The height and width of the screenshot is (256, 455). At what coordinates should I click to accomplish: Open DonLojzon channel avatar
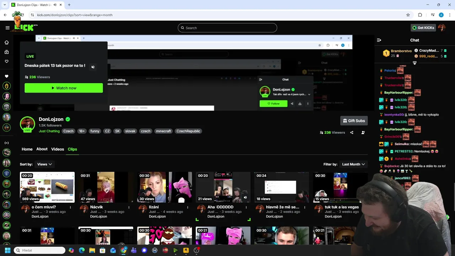[x=27, y=124]
